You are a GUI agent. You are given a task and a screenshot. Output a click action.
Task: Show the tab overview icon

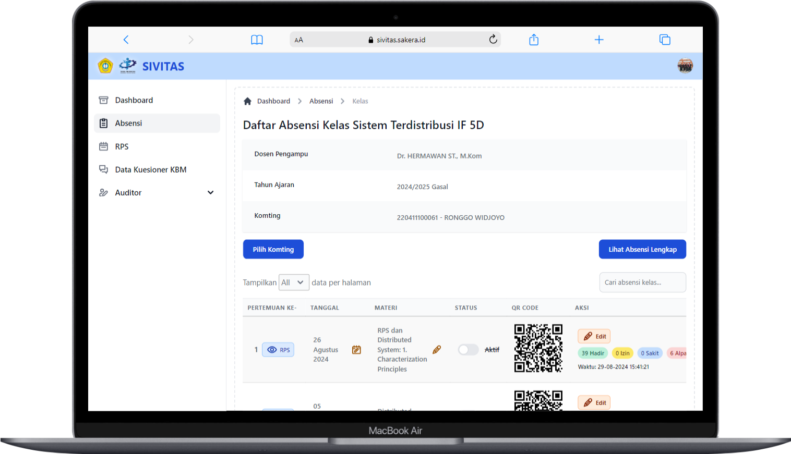(665, 40)
